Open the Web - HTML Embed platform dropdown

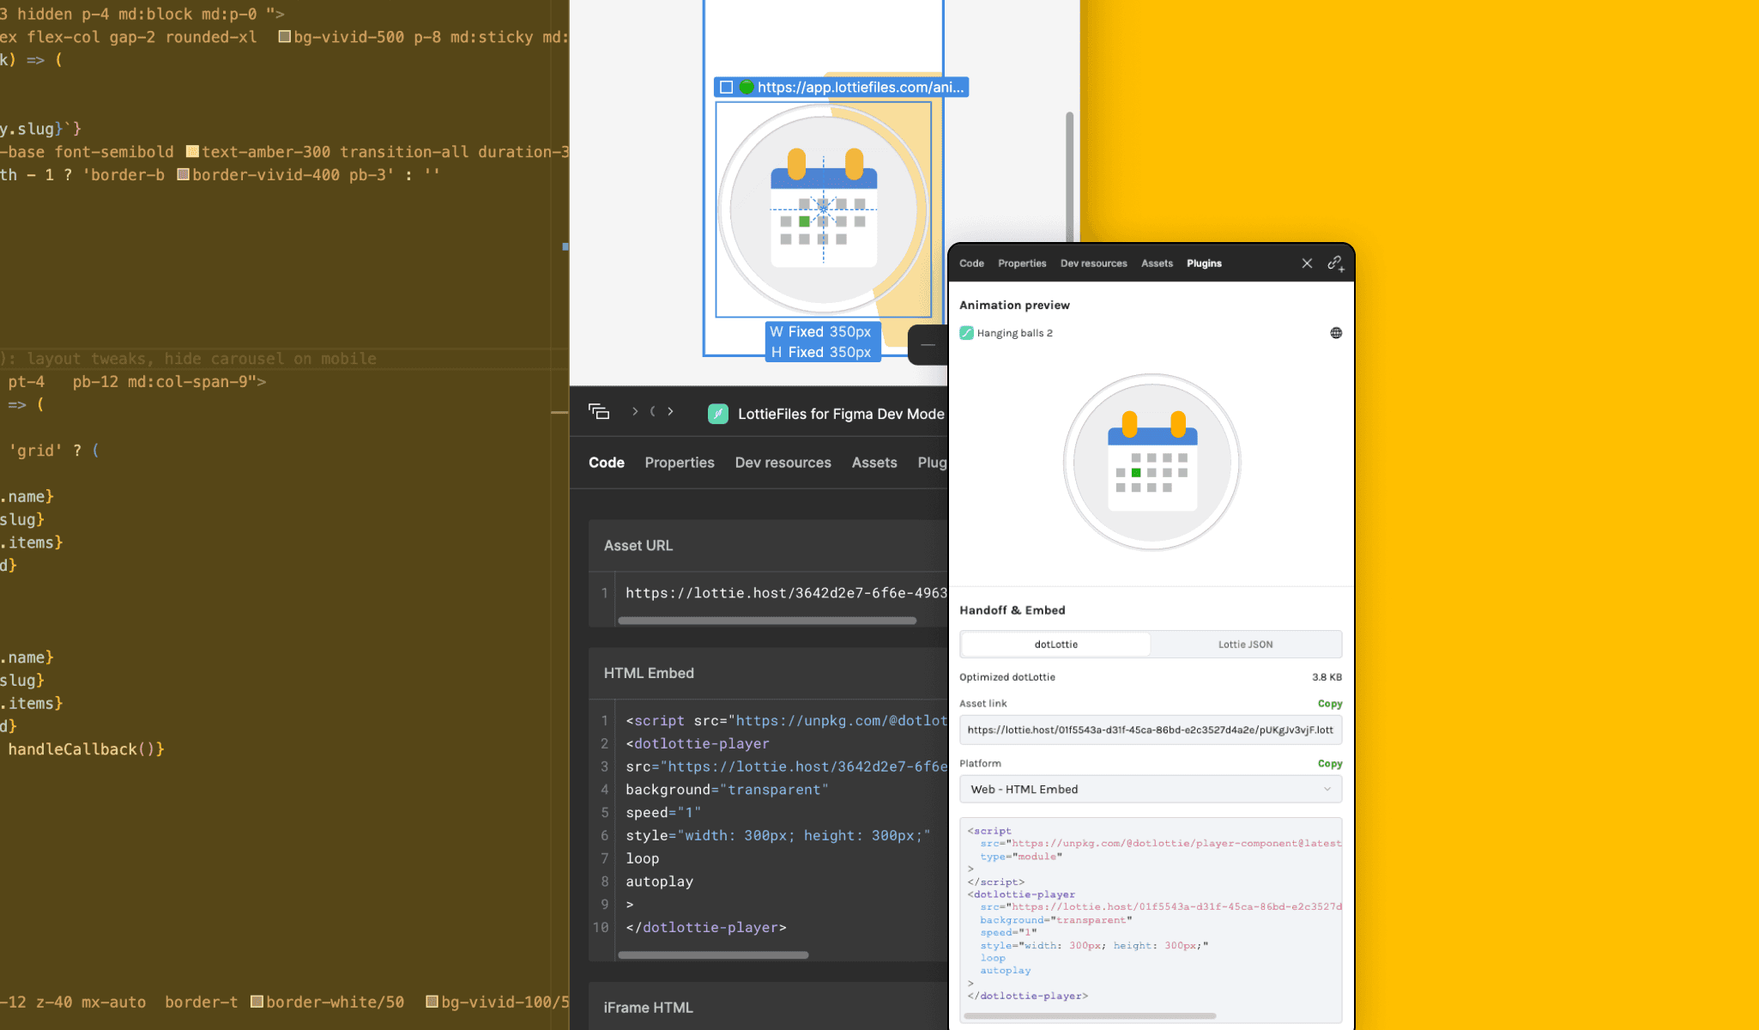1151,790
